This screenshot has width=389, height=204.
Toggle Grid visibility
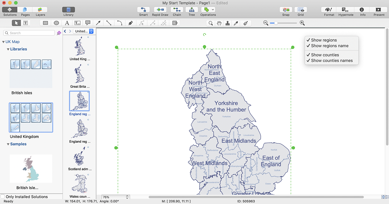[x=301, y=10]
